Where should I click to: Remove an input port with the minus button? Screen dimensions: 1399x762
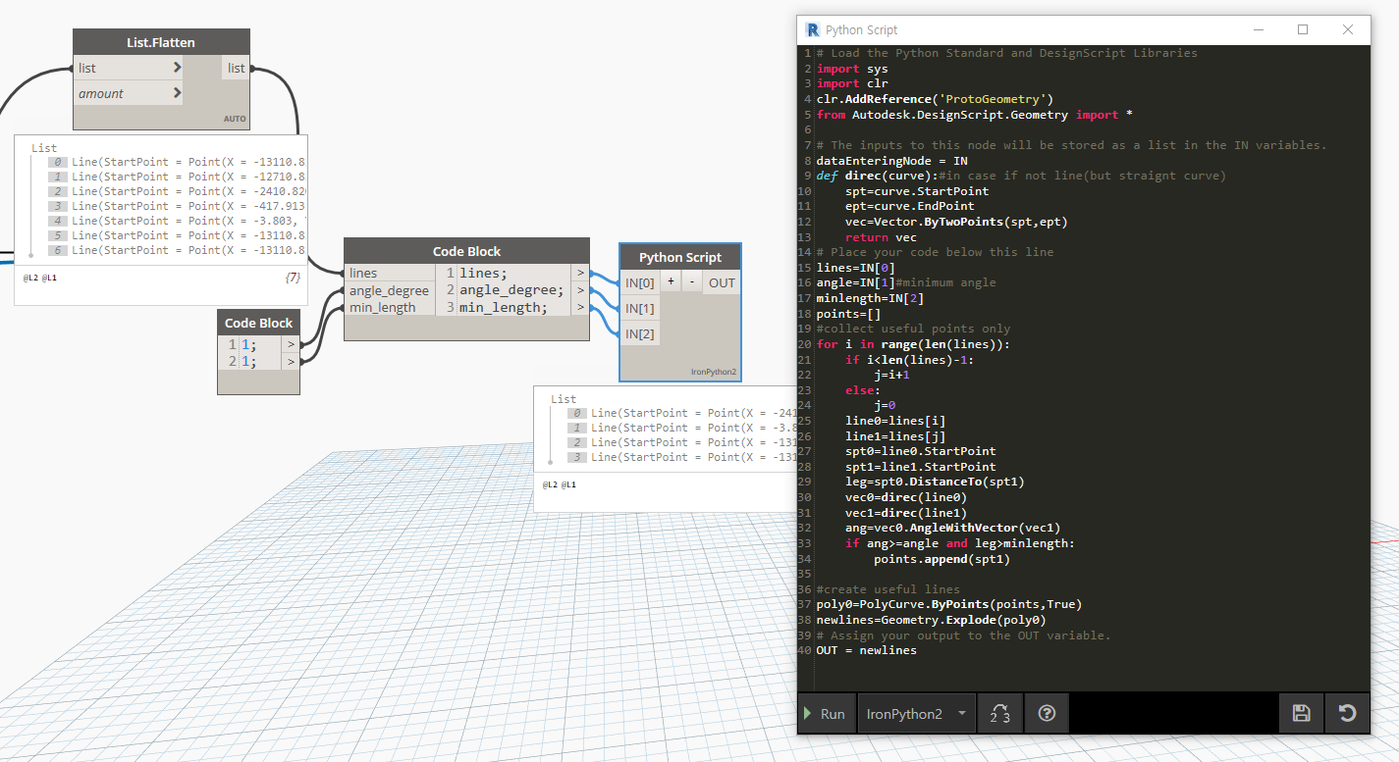pyautogui.click(x=691, y=281)
